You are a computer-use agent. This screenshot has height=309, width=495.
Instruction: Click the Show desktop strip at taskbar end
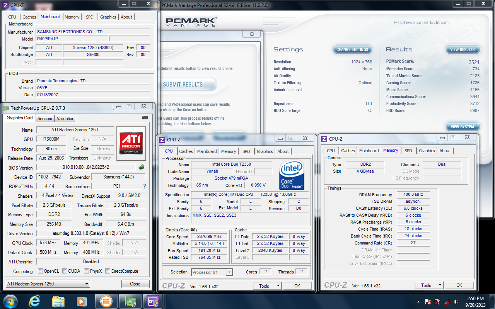(492, 301)
